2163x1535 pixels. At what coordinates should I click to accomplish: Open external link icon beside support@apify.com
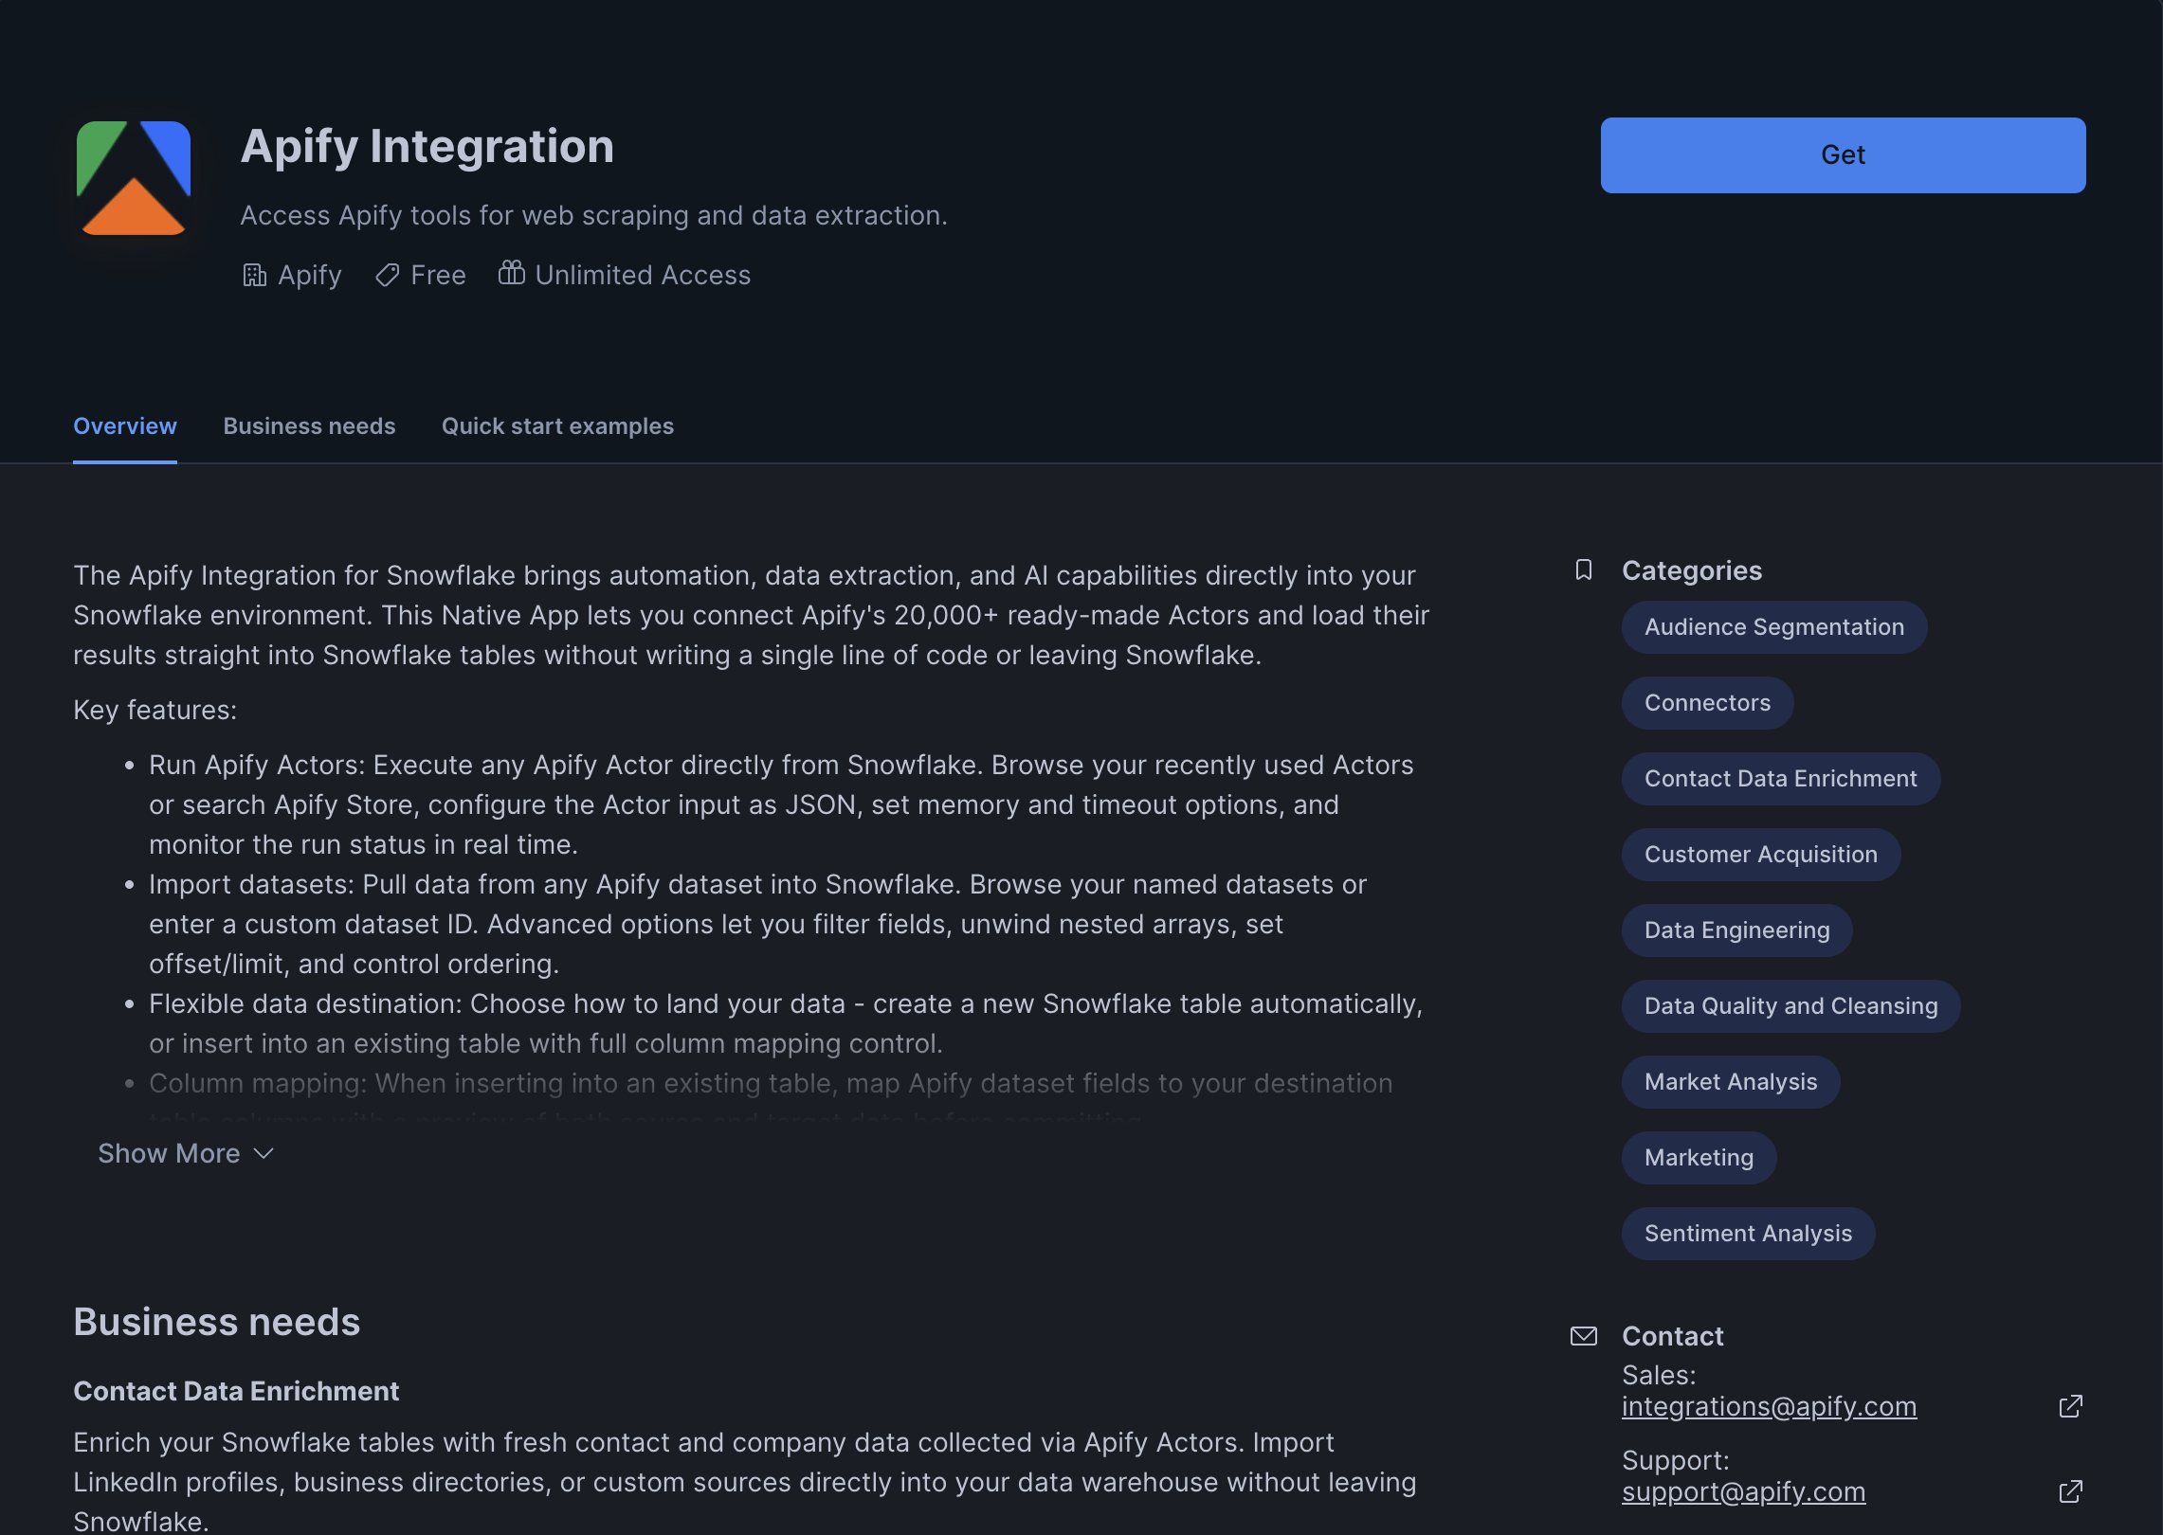2071,1490
